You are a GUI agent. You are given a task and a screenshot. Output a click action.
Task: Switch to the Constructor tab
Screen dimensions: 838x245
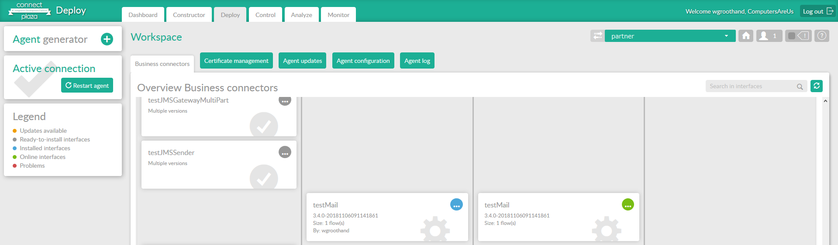coord(189,15)
